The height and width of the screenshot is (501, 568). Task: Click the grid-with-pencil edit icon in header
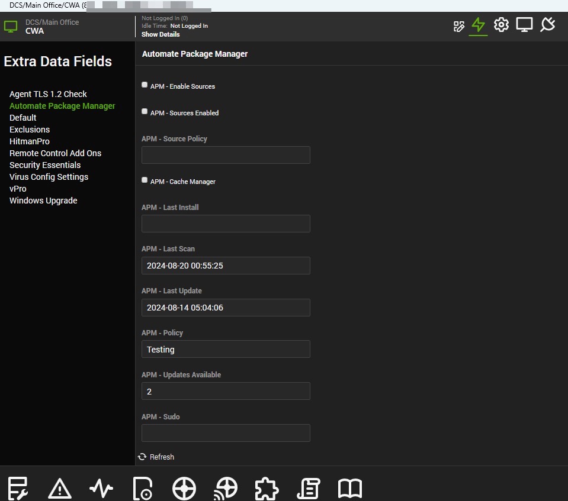tap(459, 26)
